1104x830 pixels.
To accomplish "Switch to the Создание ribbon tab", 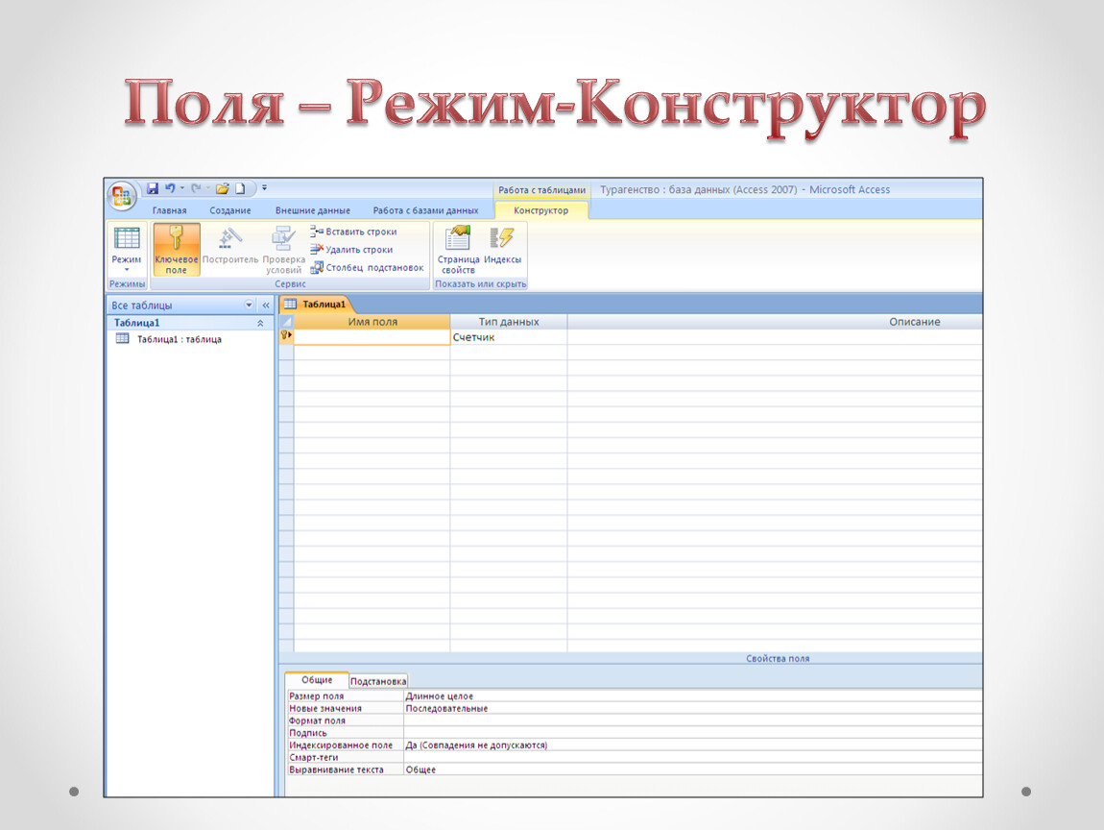I will pyautogui.click(x=230, y=210).
